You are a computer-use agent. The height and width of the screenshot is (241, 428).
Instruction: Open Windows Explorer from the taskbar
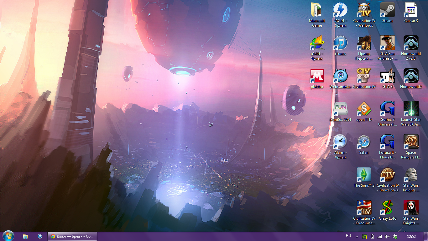25,236
